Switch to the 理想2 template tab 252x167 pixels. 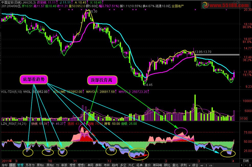[81, 165]
